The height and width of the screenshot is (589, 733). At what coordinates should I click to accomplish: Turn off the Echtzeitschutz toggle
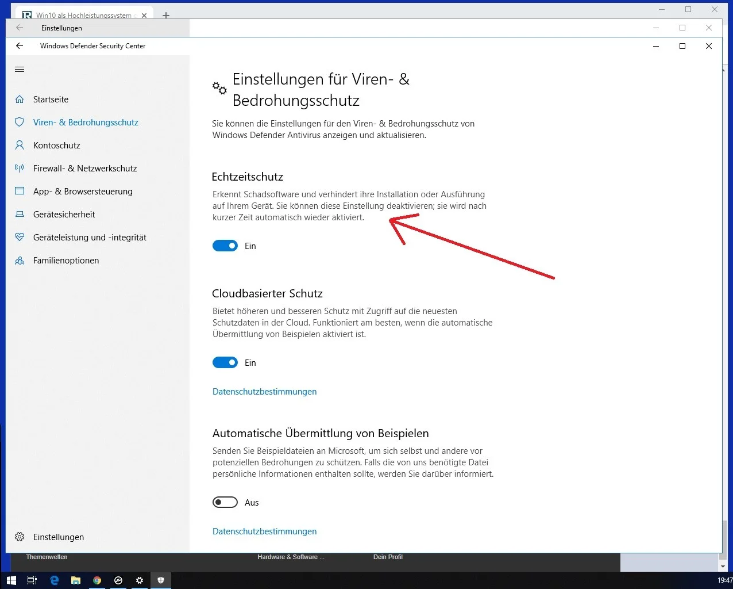click(x=225, y=246)
